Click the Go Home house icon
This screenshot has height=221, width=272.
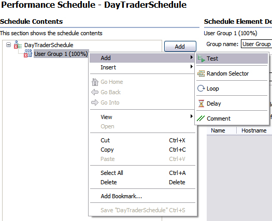95,82
